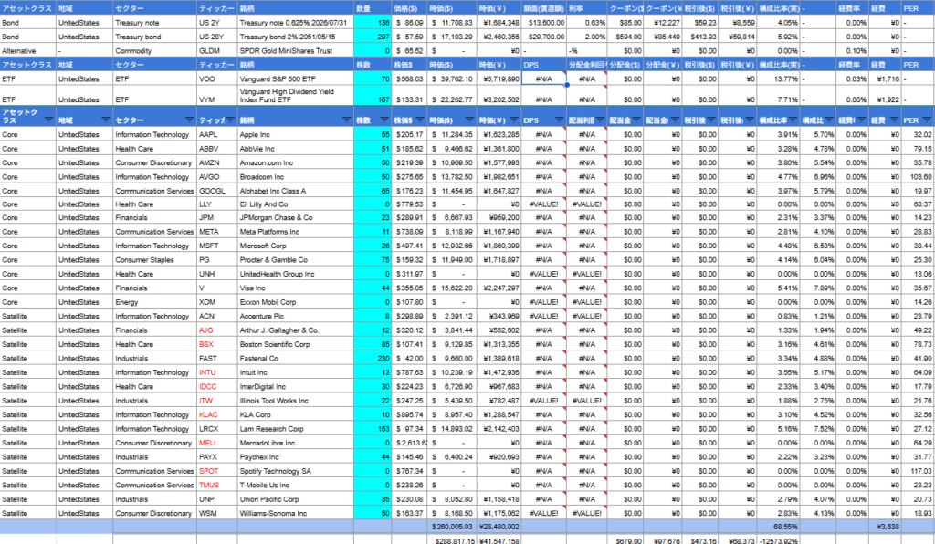Viewport: 935px width, 544px height.
Task: Select the red MELI ticker cell
Action: (217, 444)
